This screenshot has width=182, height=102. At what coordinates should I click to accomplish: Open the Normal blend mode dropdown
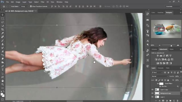point(160,76)
